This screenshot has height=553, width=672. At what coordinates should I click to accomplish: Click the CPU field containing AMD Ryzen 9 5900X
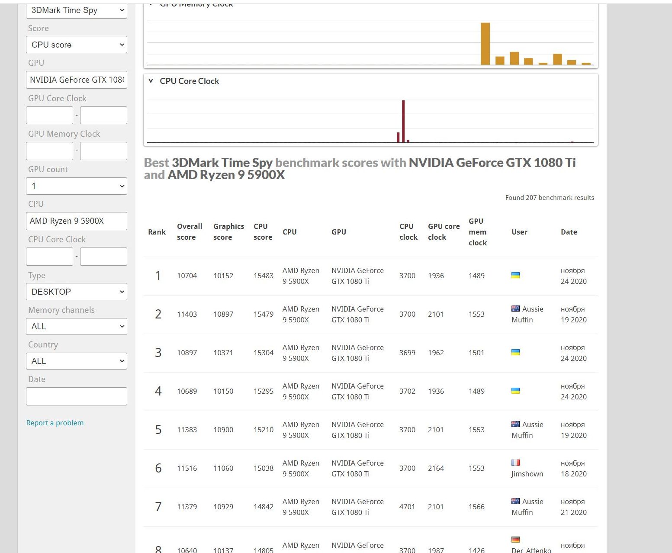click(x=77, y=221)
